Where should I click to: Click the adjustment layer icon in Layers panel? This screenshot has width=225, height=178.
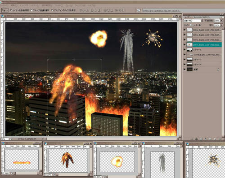tap(206, 139)
